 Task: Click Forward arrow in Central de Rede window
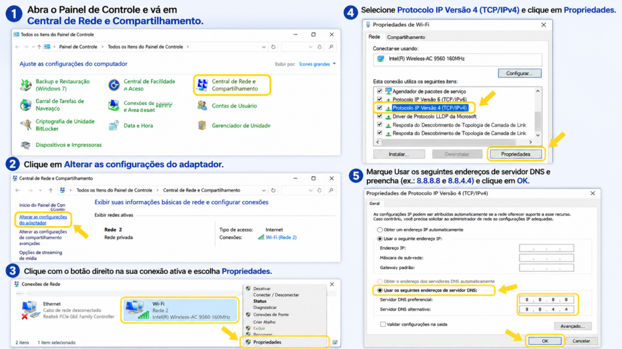click(x=30, y=190)
